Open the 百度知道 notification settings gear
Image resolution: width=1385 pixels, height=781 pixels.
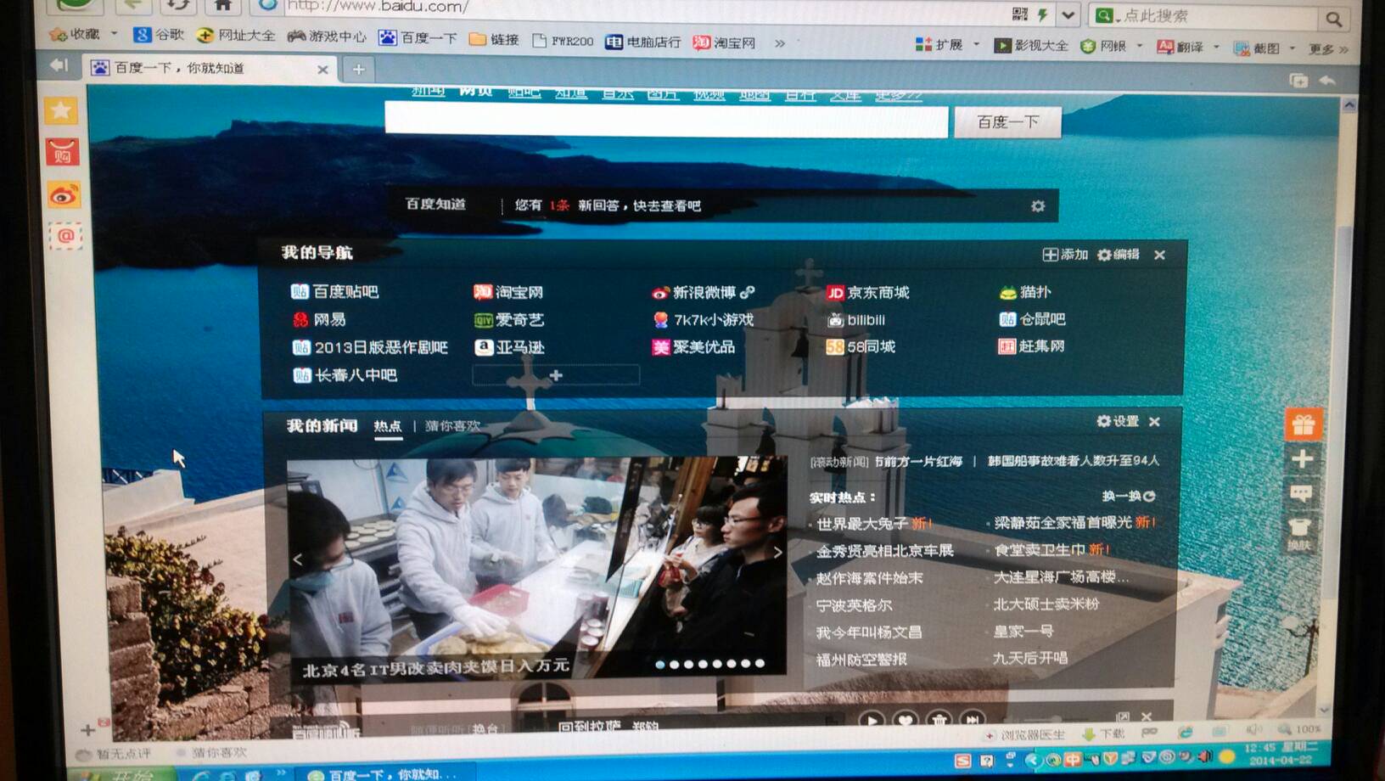[1038, 206]
